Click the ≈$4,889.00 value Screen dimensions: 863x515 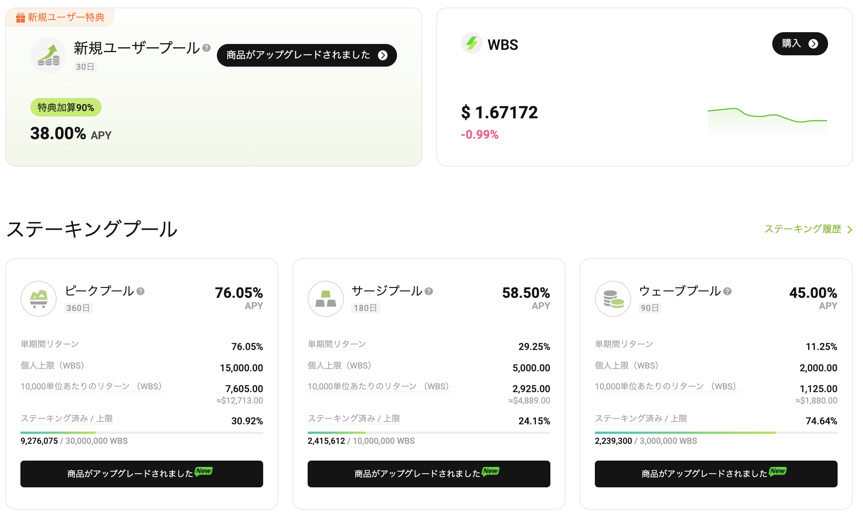[529, 401]
